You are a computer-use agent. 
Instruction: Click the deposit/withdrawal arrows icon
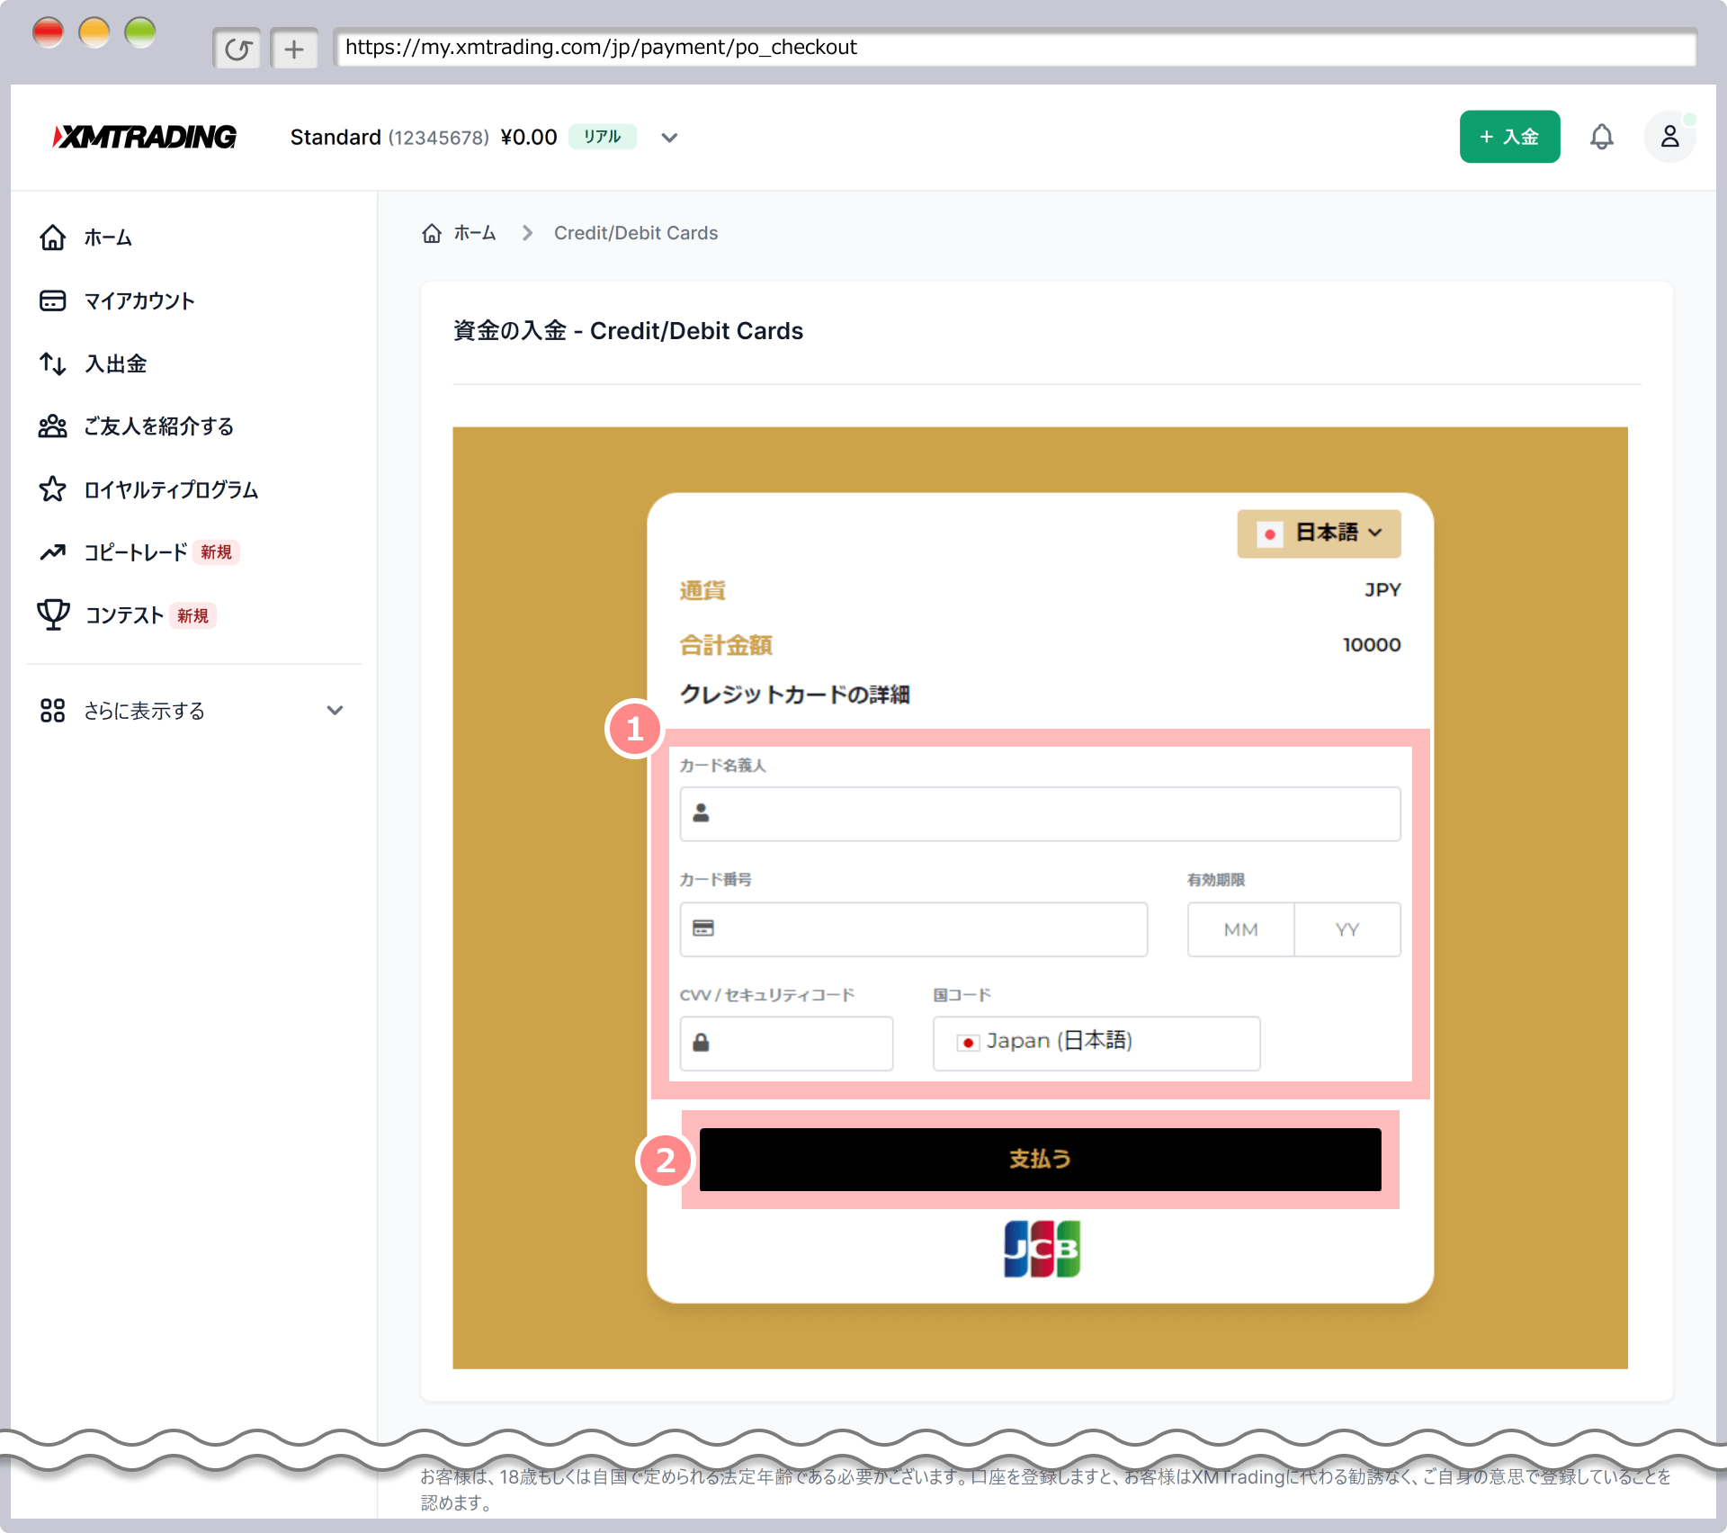(53, 363)
